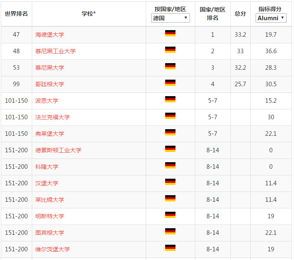Select Alumni score 15.2
Image resolution: width=294 pixels, height=260 pixels.
point(271,101)
